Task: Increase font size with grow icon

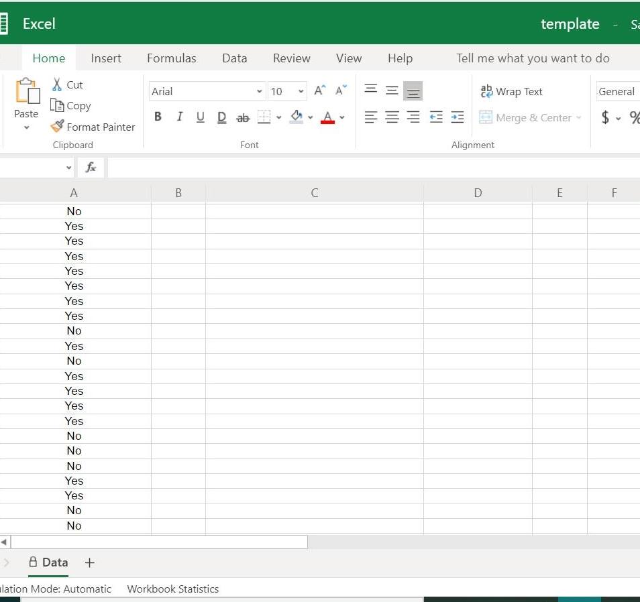Action: pos(320,91)
